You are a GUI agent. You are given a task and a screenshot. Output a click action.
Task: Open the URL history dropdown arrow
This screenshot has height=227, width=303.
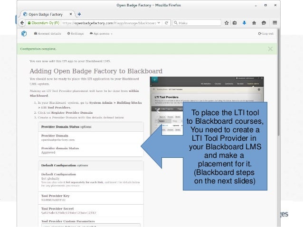coord(159,23)
